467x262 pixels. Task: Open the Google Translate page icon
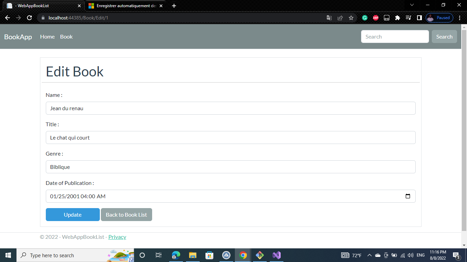329,18
